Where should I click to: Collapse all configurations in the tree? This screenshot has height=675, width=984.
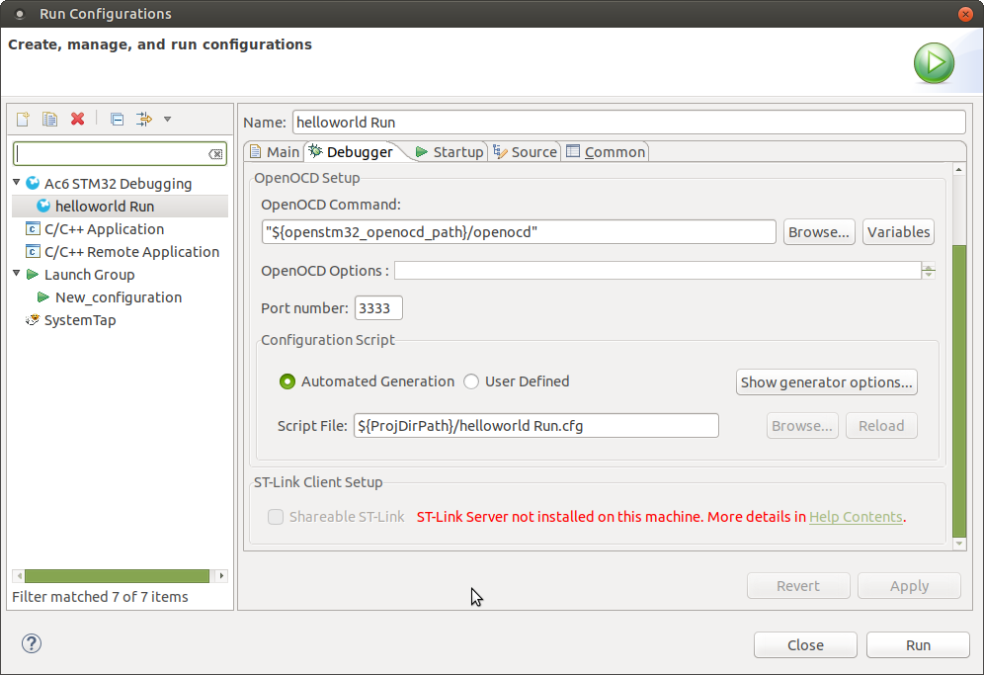click(x=117, y=120)
